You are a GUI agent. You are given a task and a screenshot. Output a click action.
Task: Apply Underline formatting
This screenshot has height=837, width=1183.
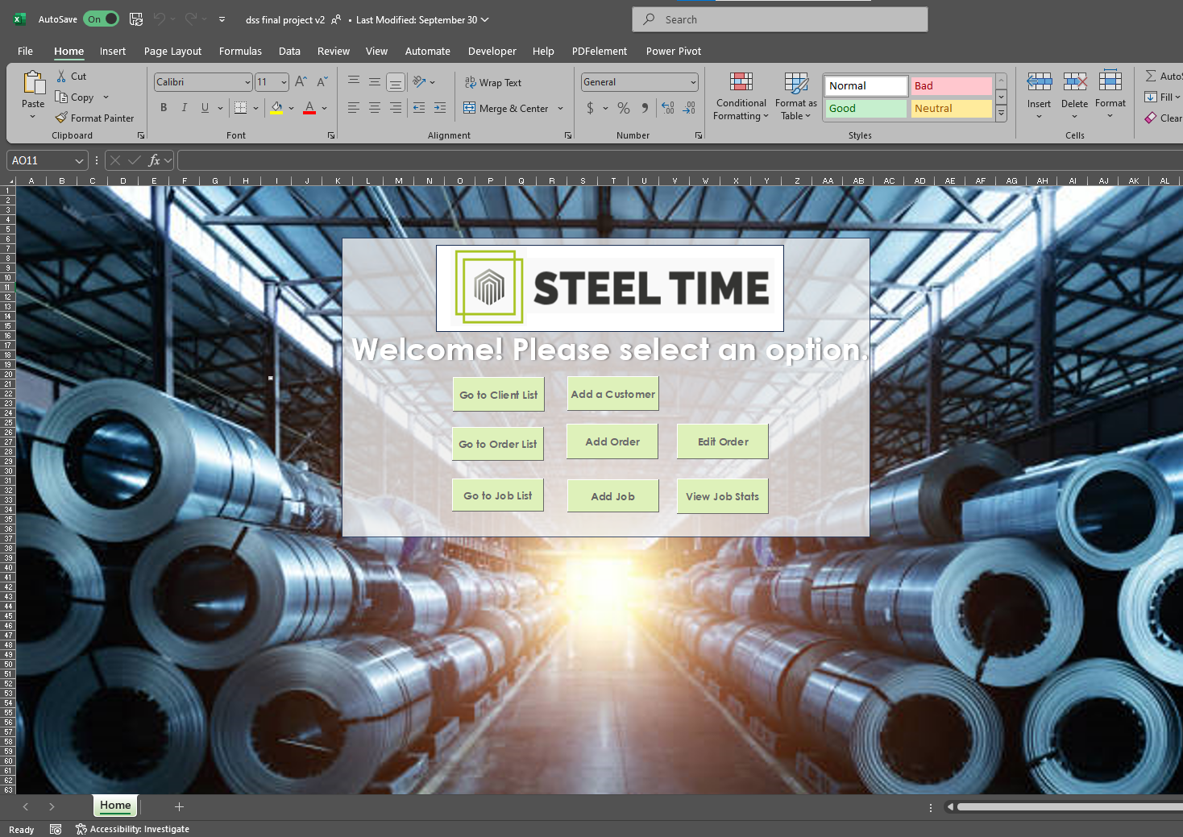(x=205, y=108)
